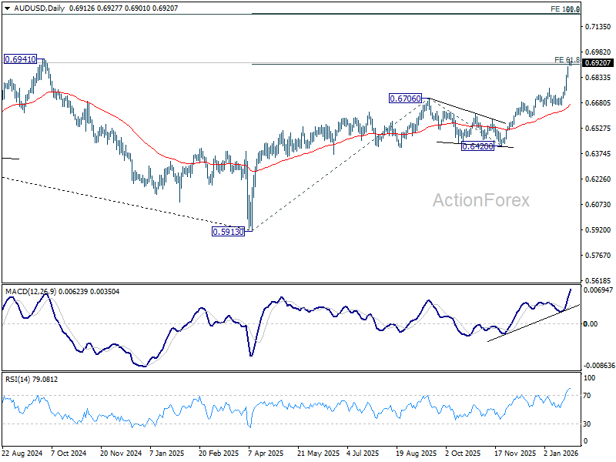
Task: Click the ActionForex watermark
Action: pyautogui.click(x=481, y=201)
